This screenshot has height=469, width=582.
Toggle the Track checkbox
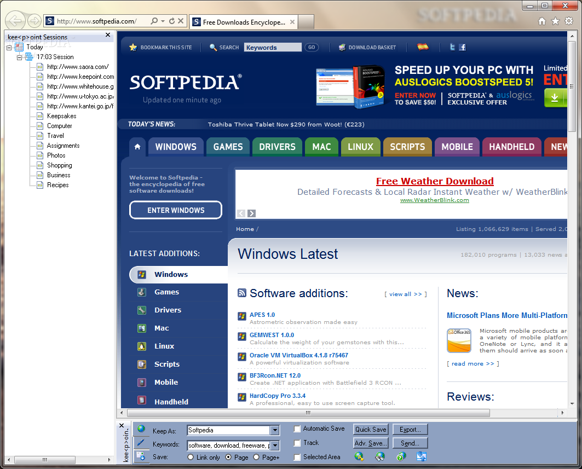point(297,443)
